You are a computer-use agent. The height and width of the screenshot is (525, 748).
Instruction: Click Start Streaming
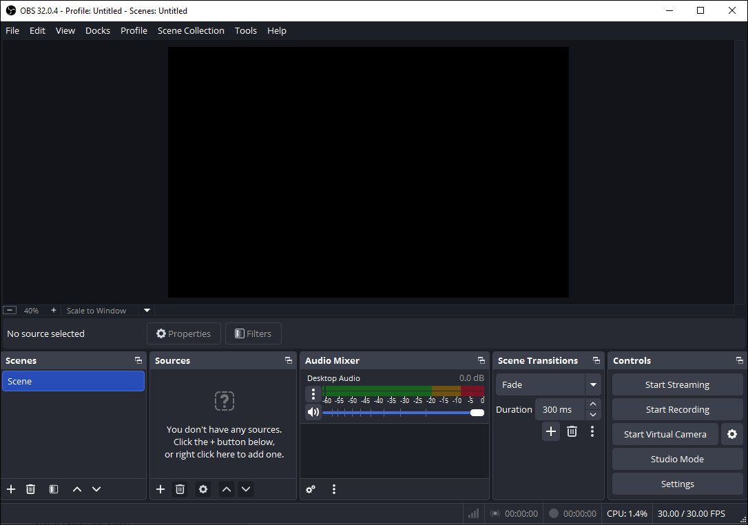(676, 384)
